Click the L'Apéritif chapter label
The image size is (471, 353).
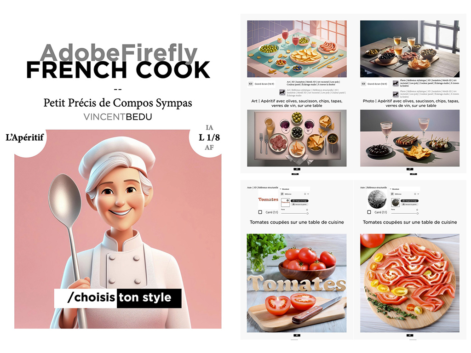pos(25,137)
